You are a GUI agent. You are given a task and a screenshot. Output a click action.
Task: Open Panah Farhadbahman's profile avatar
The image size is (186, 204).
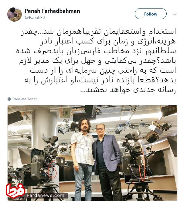pyautogui.click(x=14, y=14)
